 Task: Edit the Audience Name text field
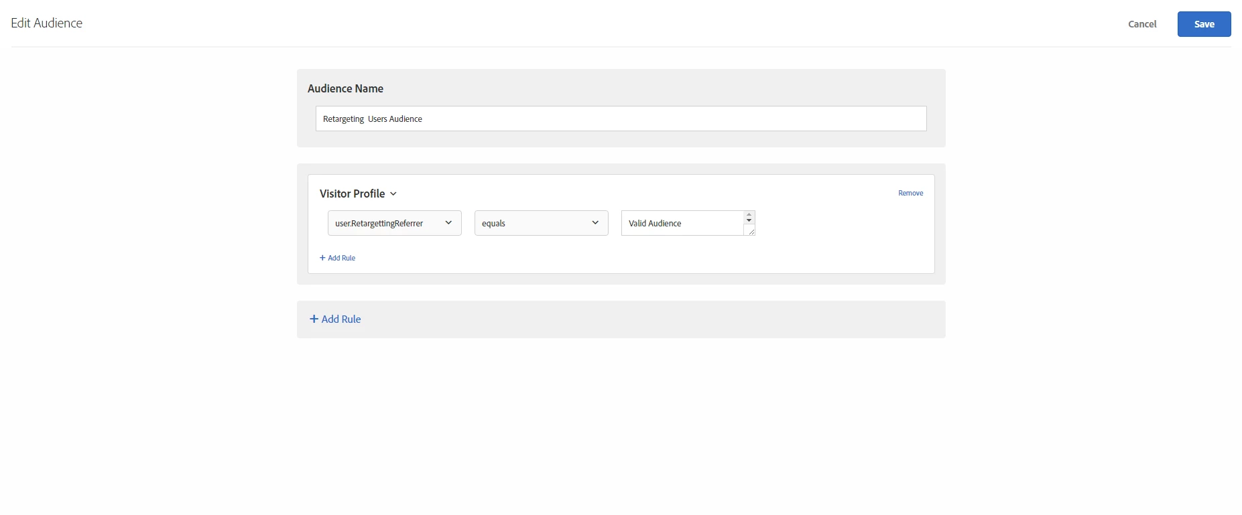pyautogui.click(x=621, y=119)
